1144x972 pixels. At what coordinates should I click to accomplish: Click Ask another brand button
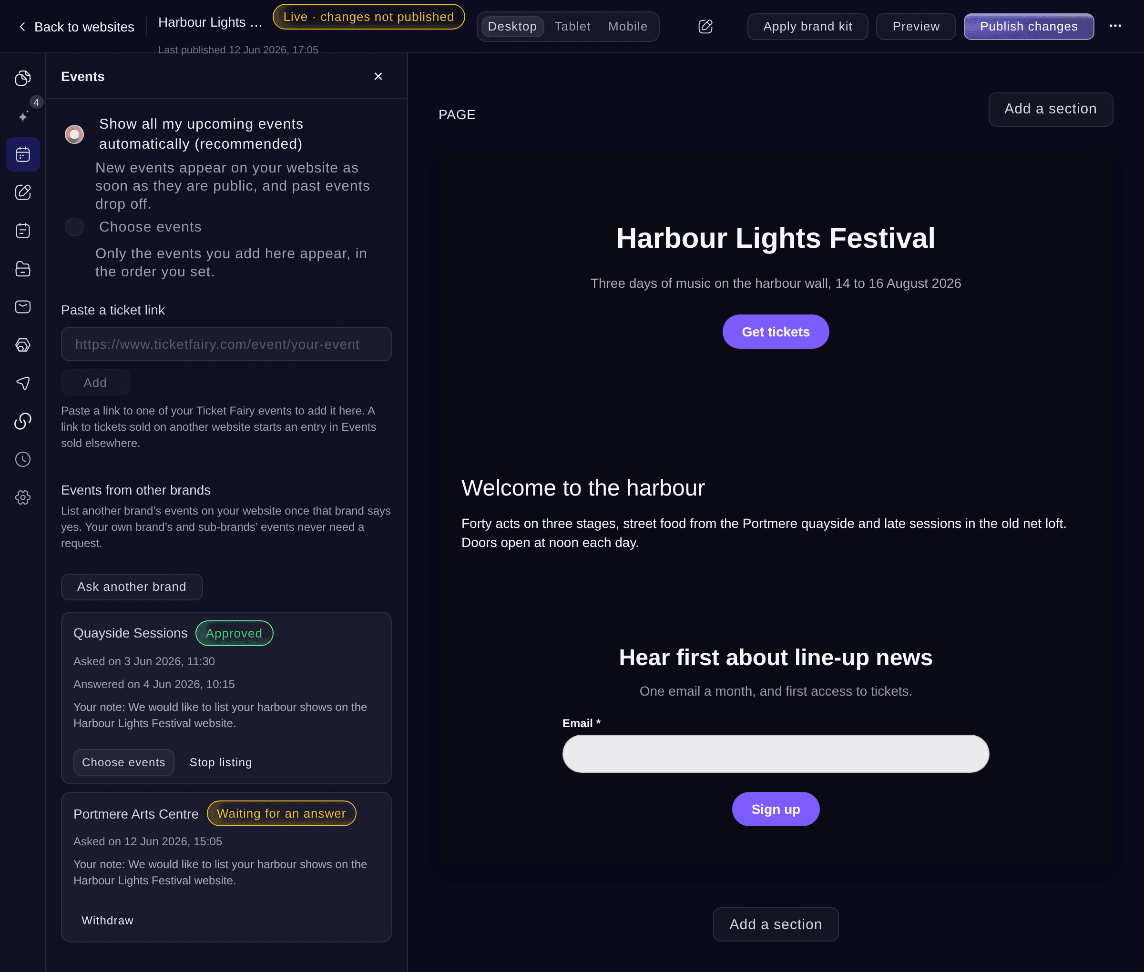pyautogui.click(x=132, y=587)
